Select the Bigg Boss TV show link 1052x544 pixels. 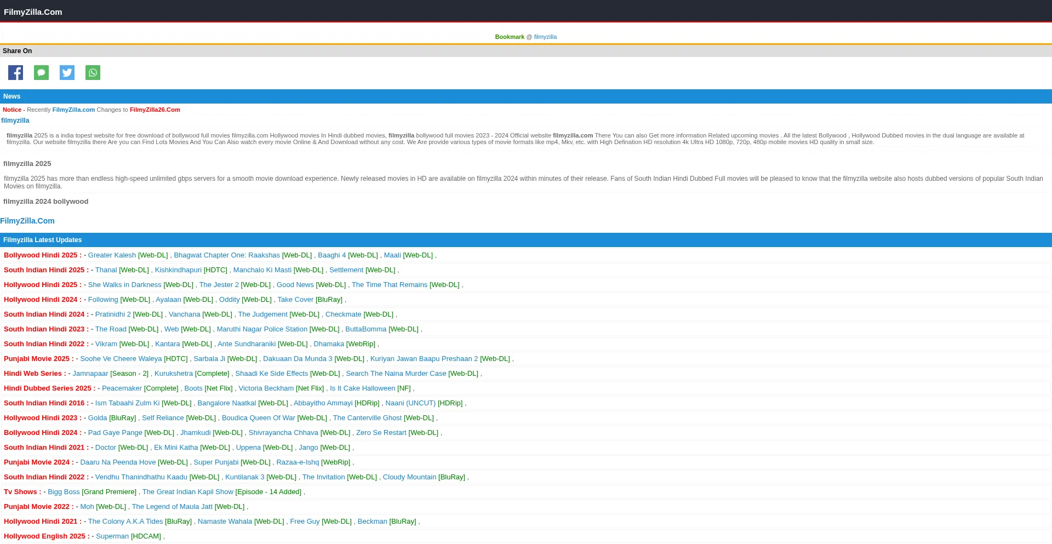point(64,492)
